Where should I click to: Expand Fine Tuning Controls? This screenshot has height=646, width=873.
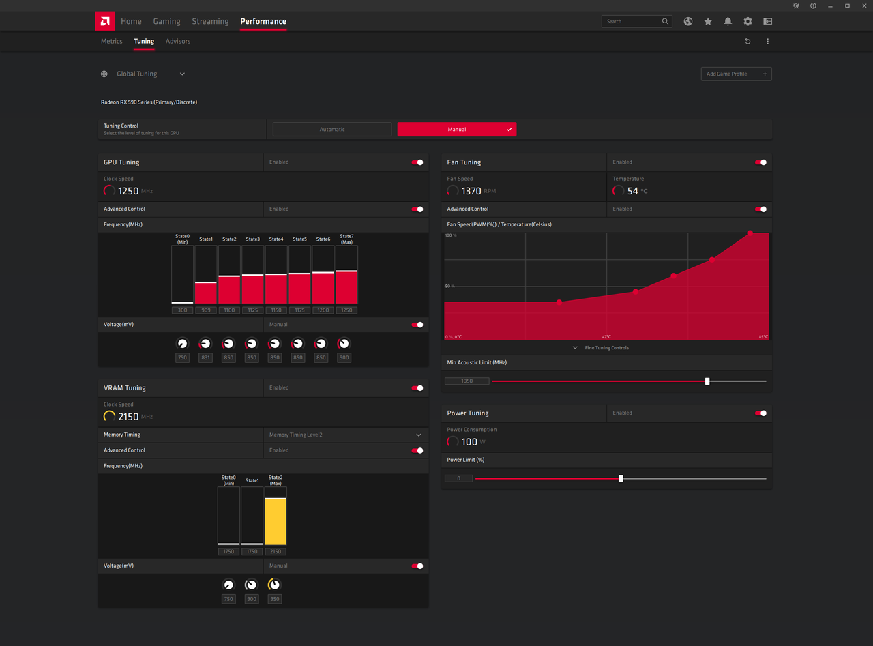(x=602, y=348)
